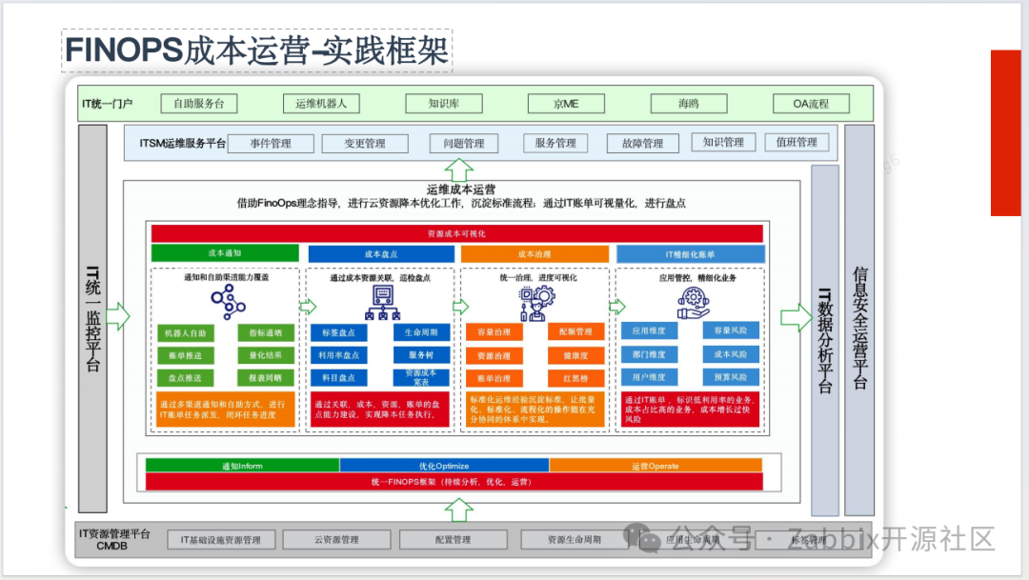The height and width of the screenshot is (580, 1029).
Task: Click the green 通知Inform bar
Action: click(242, 466)
